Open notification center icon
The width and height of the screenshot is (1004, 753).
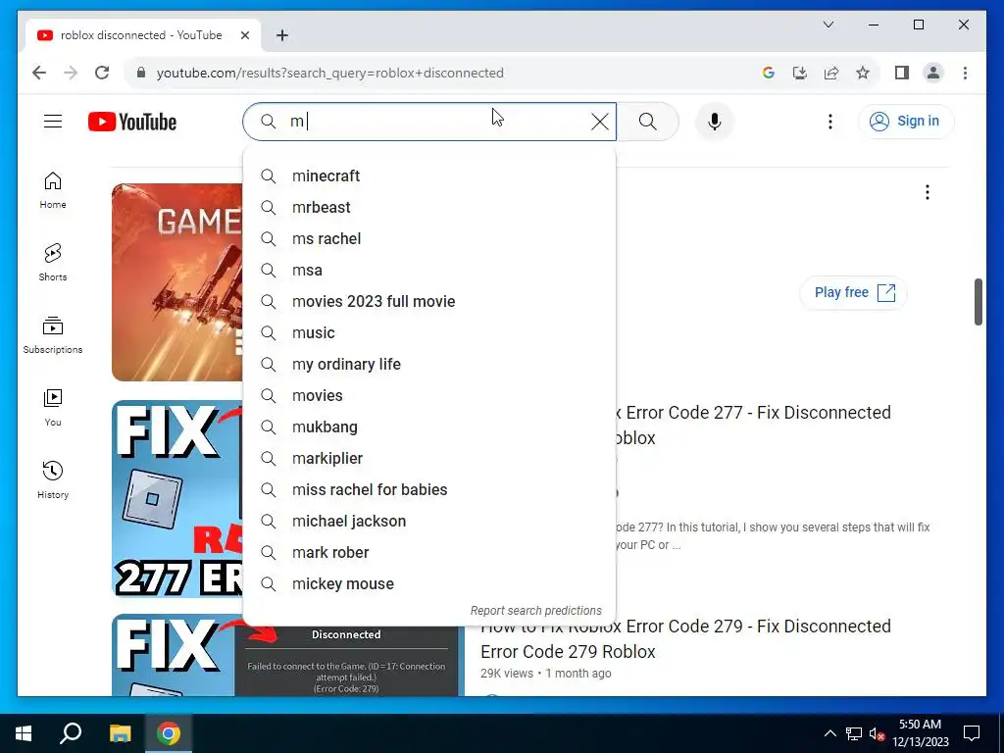972,733
